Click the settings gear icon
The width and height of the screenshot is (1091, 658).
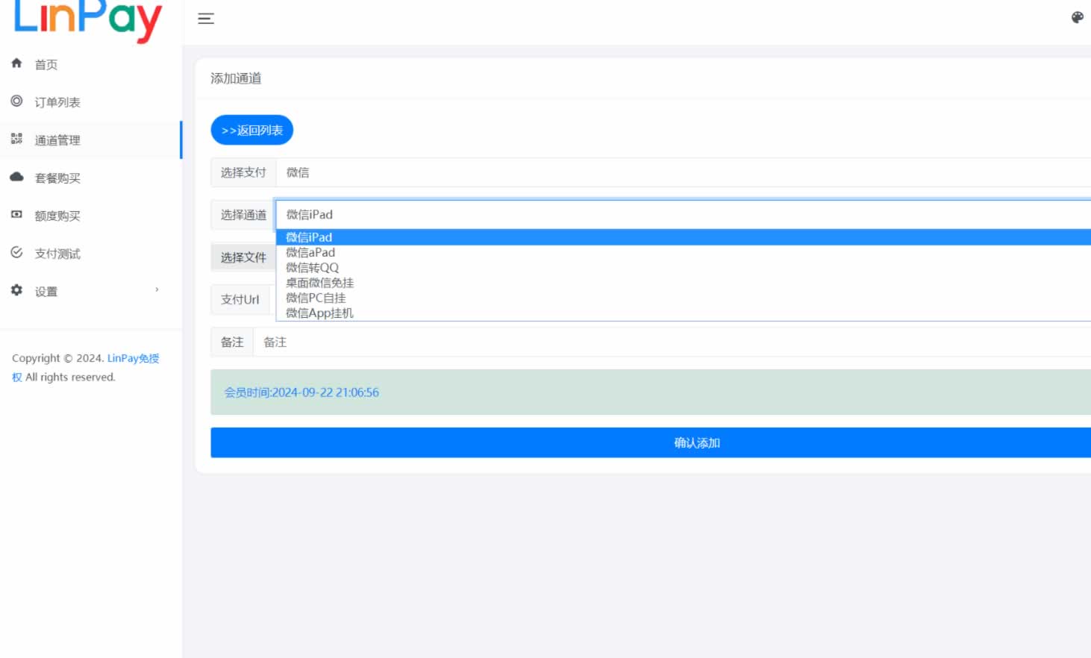tap(16, 290)
